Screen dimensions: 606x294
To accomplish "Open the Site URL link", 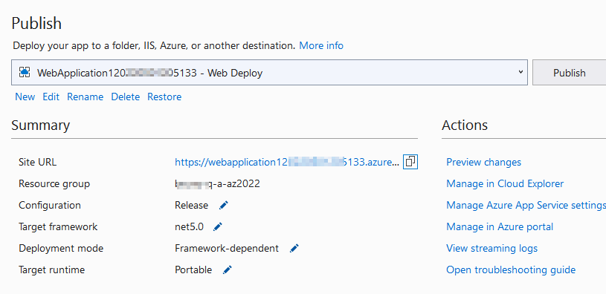I will click(x=287, y=162).
